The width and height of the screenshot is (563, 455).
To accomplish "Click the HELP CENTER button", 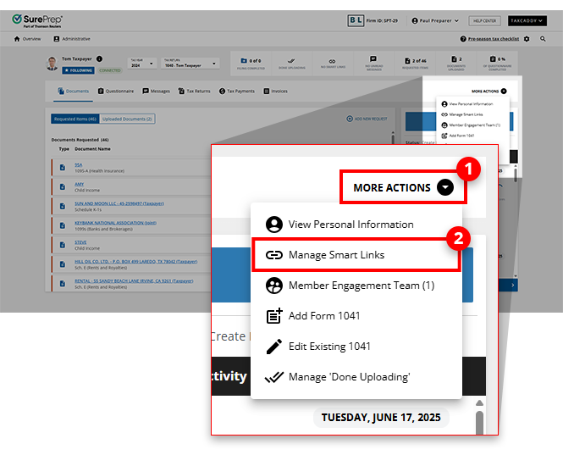I will coord(484,21).
